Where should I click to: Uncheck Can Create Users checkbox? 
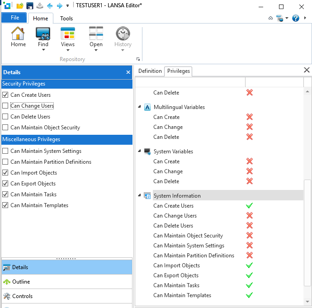[x=5, y=95]
